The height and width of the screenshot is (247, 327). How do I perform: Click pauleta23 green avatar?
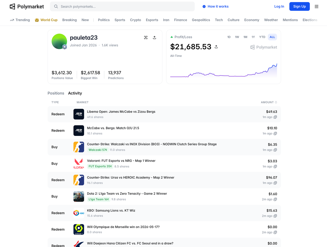(x=59, y=41)
